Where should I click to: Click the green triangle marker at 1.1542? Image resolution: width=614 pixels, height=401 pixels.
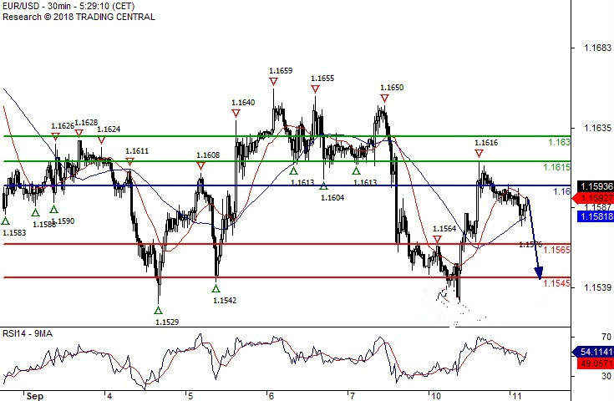tap(216, 288)
